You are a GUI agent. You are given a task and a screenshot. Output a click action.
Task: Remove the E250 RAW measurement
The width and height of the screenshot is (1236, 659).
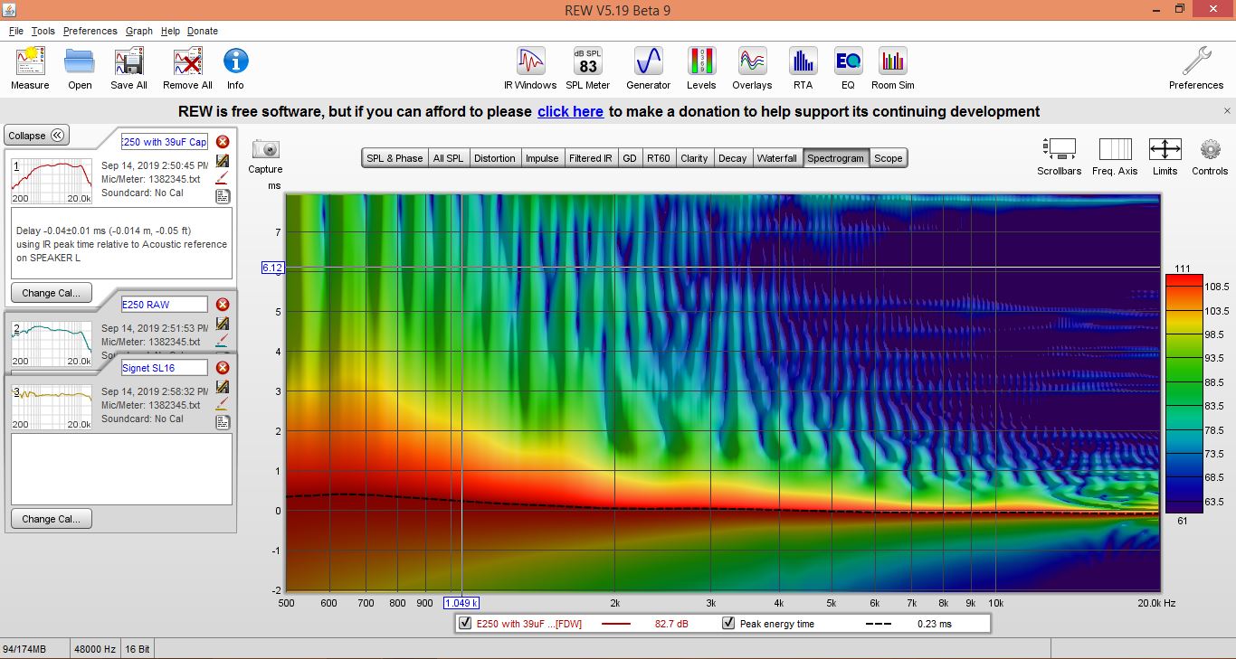223,305
